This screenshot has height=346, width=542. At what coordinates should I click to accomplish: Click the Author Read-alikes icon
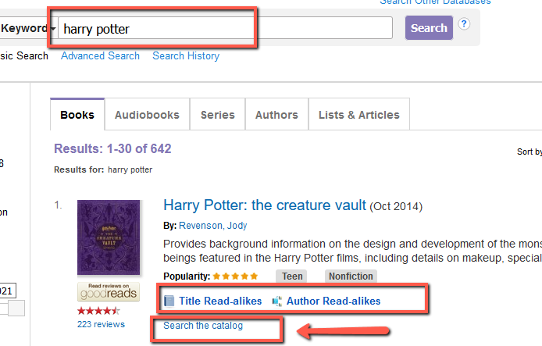[277, 301]
